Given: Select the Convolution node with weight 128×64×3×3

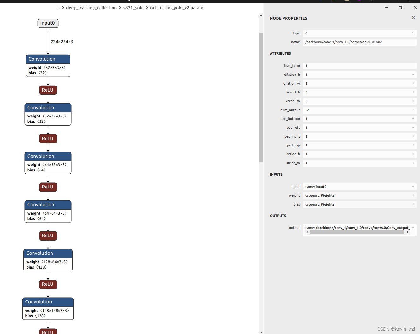Looking at the screenshot, I should click(x=48, y=260).
